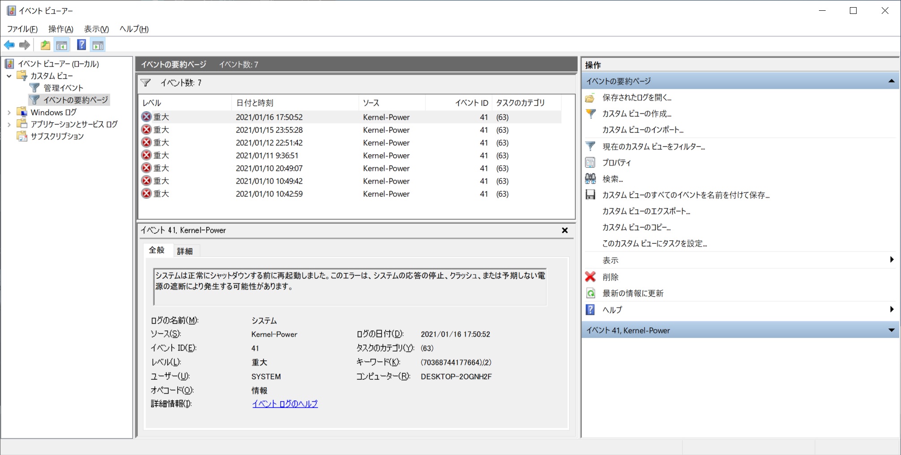901x455 pixels.
Task: Click the up-one-level folder toolbar icon
Action: tap(45, 45)
